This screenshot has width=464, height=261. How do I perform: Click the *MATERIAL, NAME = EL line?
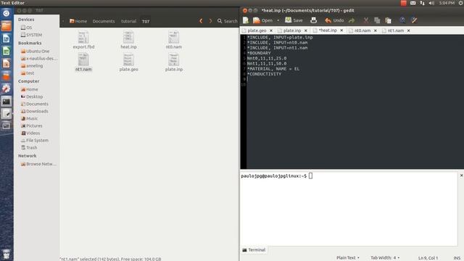(x=273, y=69)
